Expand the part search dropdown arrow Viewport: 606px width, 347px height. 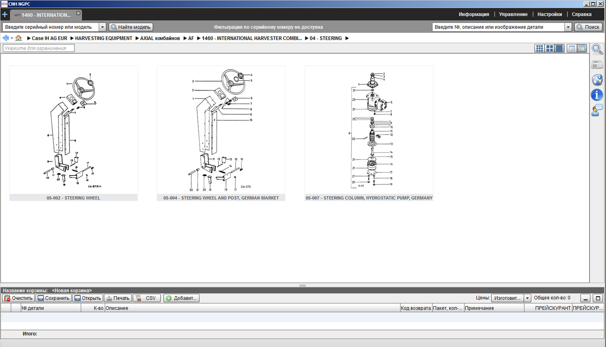(x=568, y=27)
